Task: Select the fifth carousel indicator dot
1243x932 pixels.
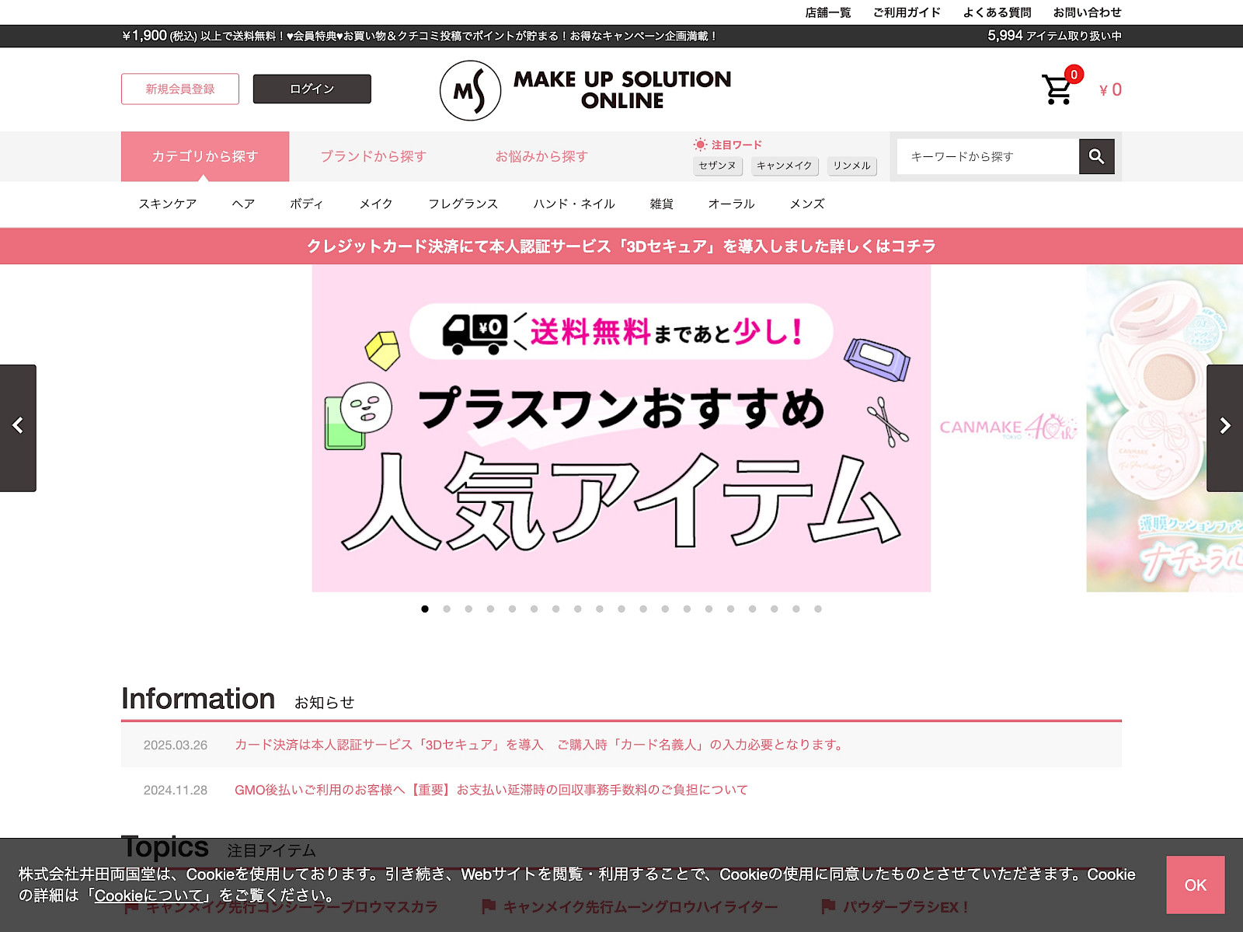Action: (512, 609)
